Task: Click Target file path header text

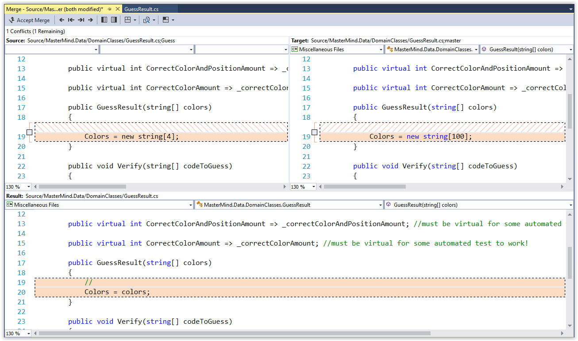Action: (386, 41)
